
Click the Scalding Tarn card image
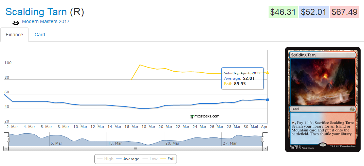click(x=323, y=99)
